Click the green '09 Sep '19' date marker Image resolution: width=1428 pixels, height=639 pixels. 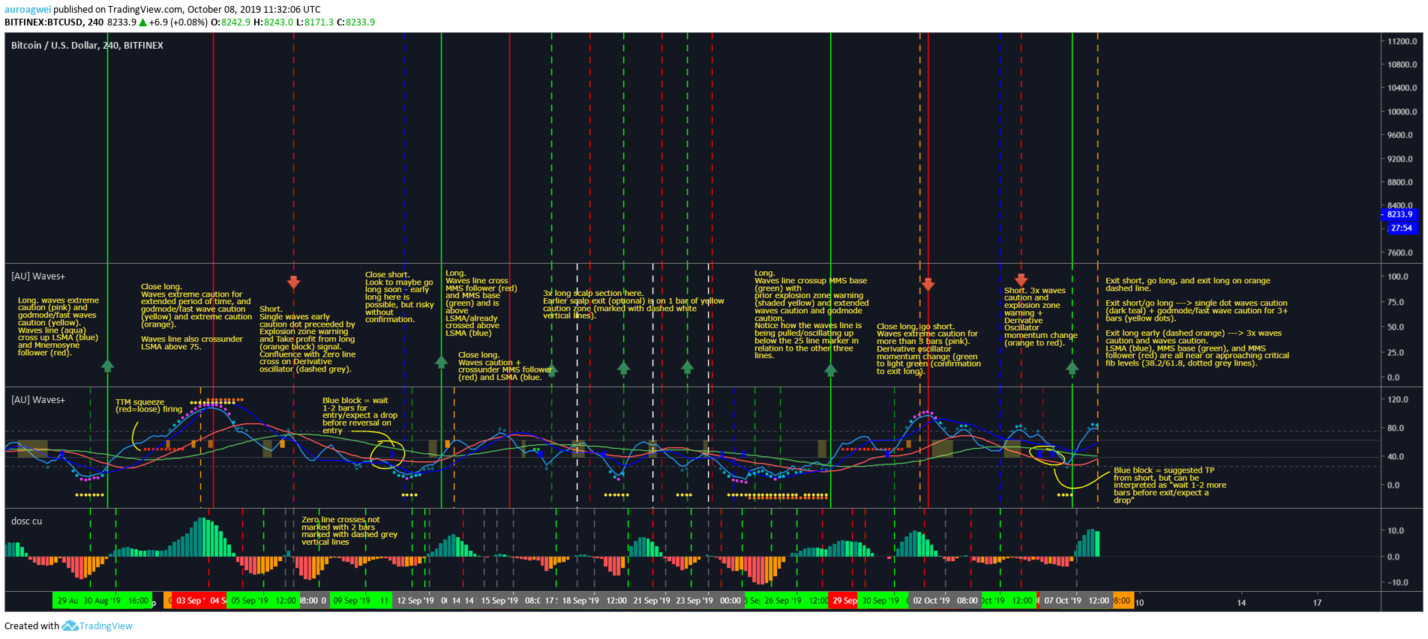(x=352, y=601)
